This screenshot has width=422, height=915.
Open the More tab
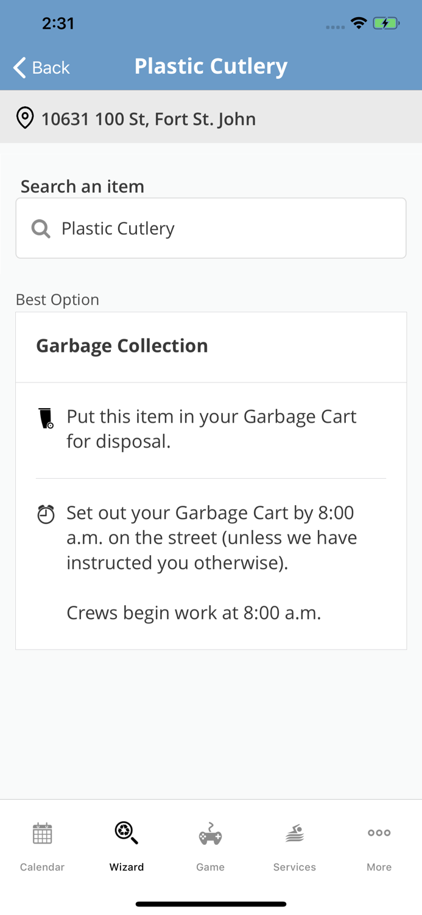tap(379, 845)
